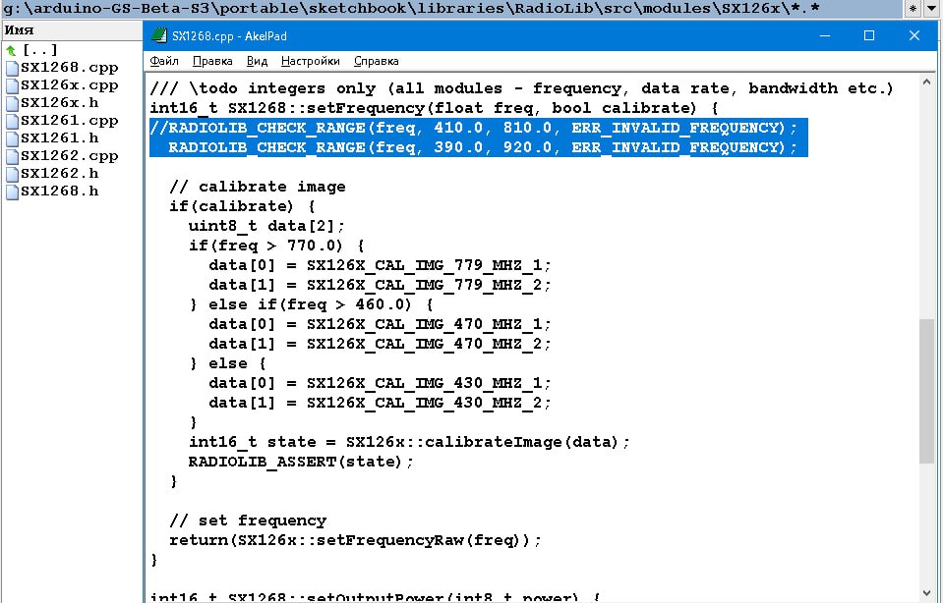943x603 pixels.
Task: Select the SX1262.h file entry
Action: click(59, 174)
